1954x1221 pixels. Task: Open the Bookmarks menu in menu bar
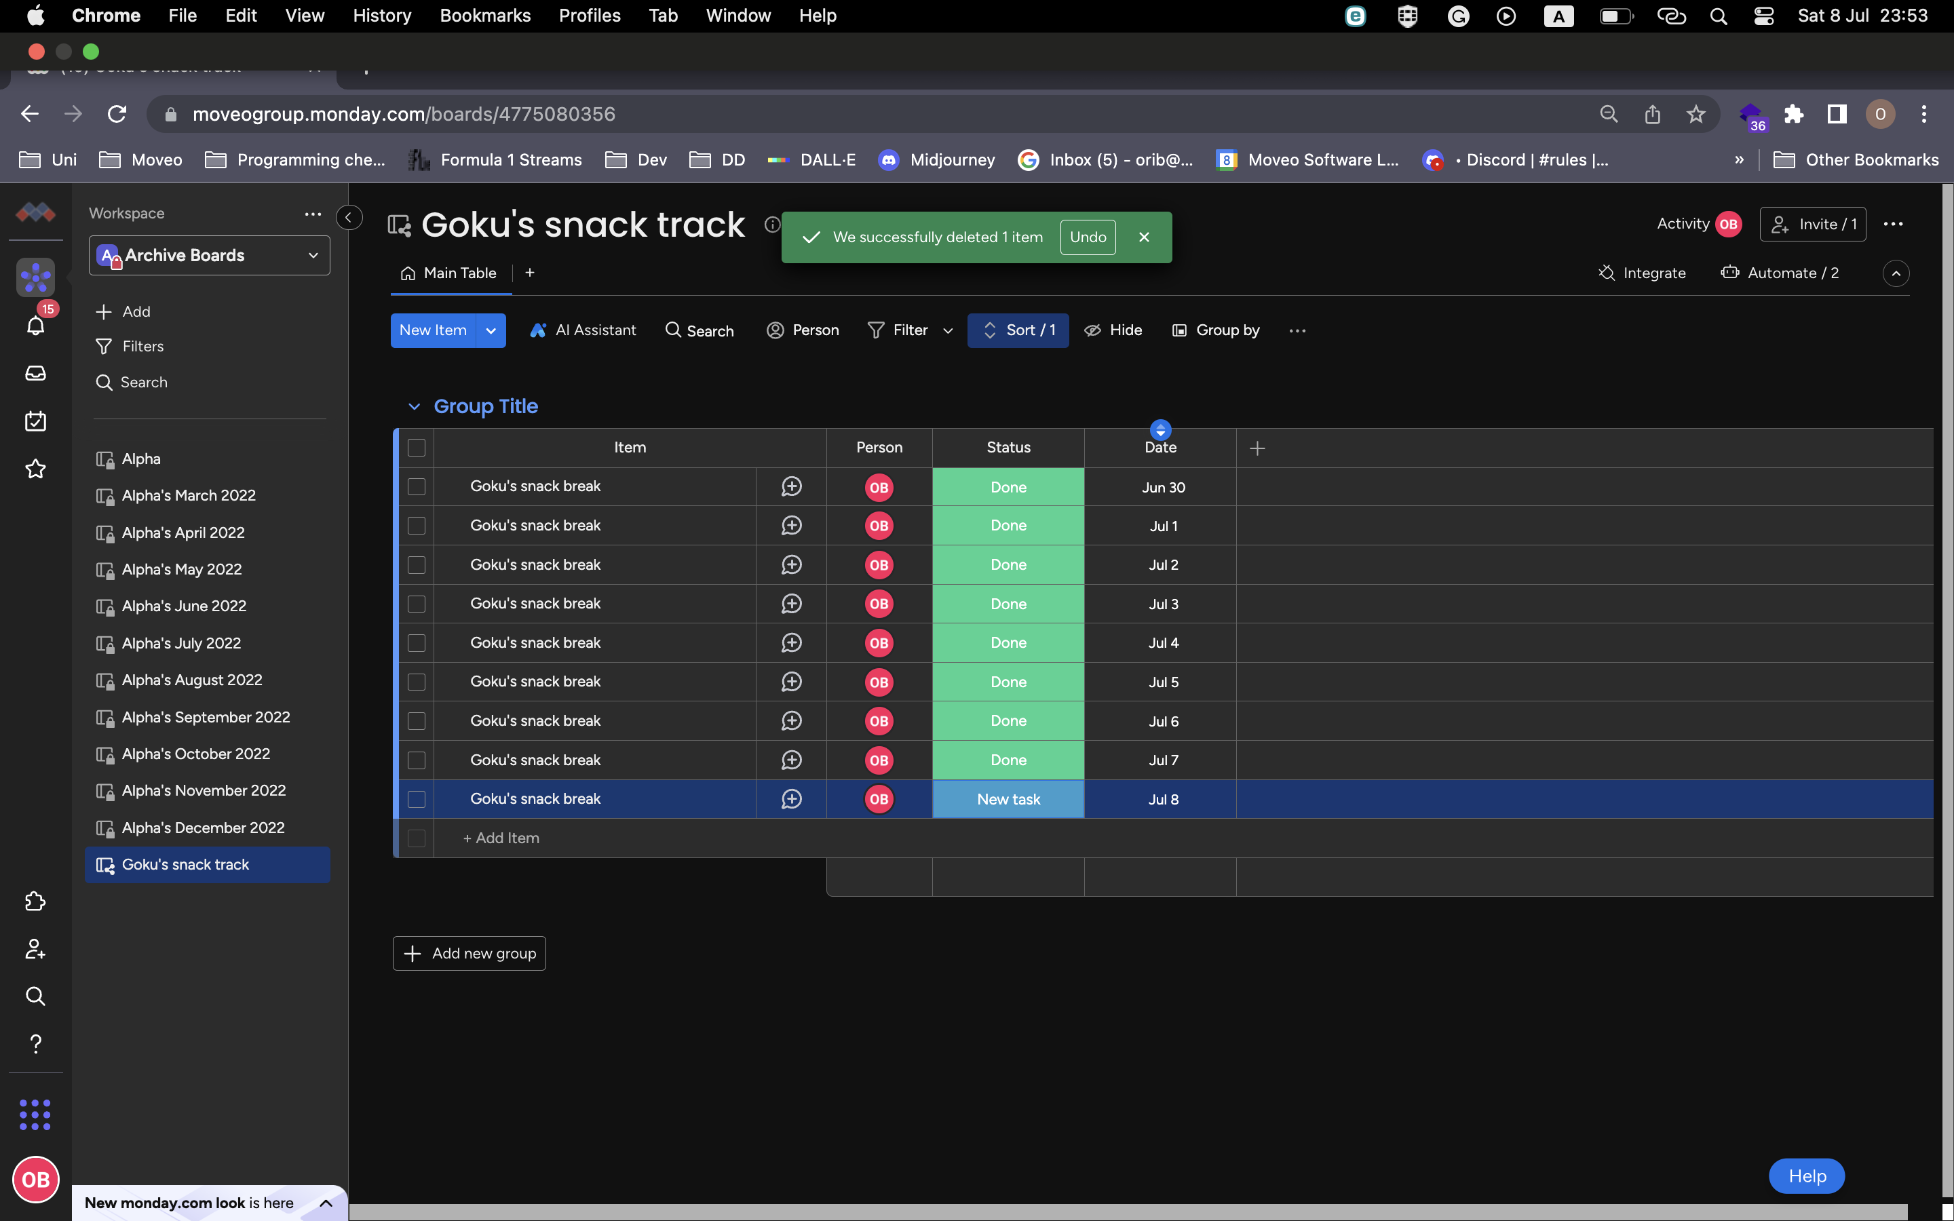click(485, 16)
